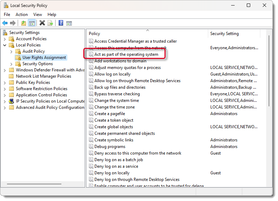Expand the Account Policies tree node
Viewport: 278px width, 201px height.
[x=5, y=39]
